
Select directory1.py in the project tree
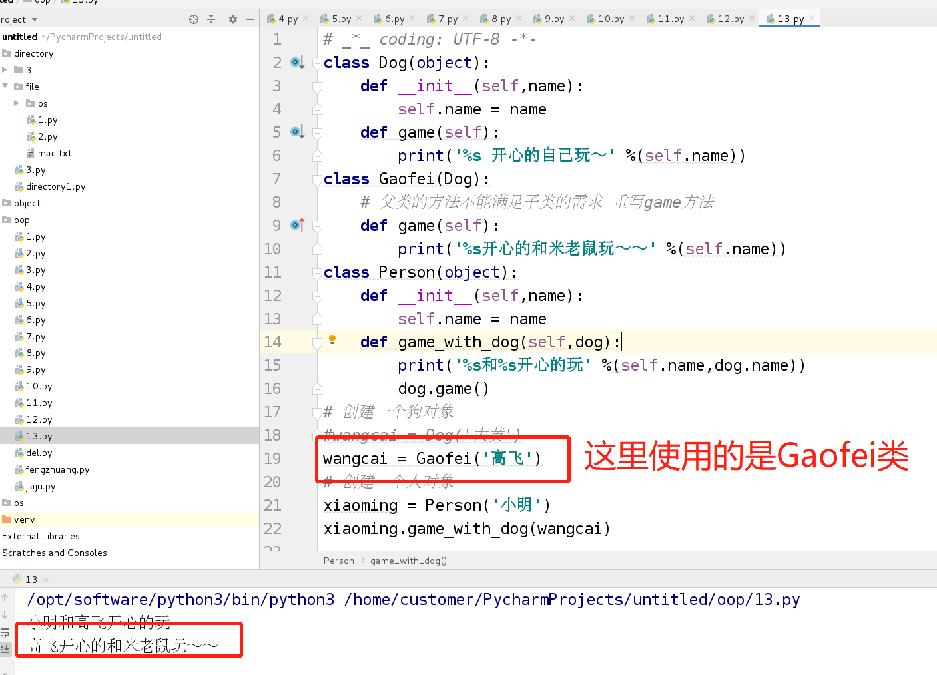(x=55, y=186)
